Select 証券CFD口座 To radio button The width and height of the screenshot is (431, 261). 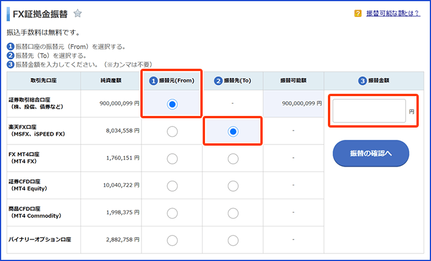233,186
